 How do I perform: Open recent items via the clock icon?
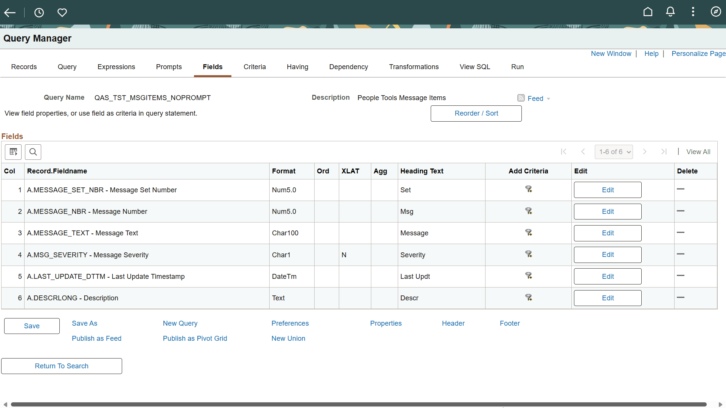tap(39, 12)
